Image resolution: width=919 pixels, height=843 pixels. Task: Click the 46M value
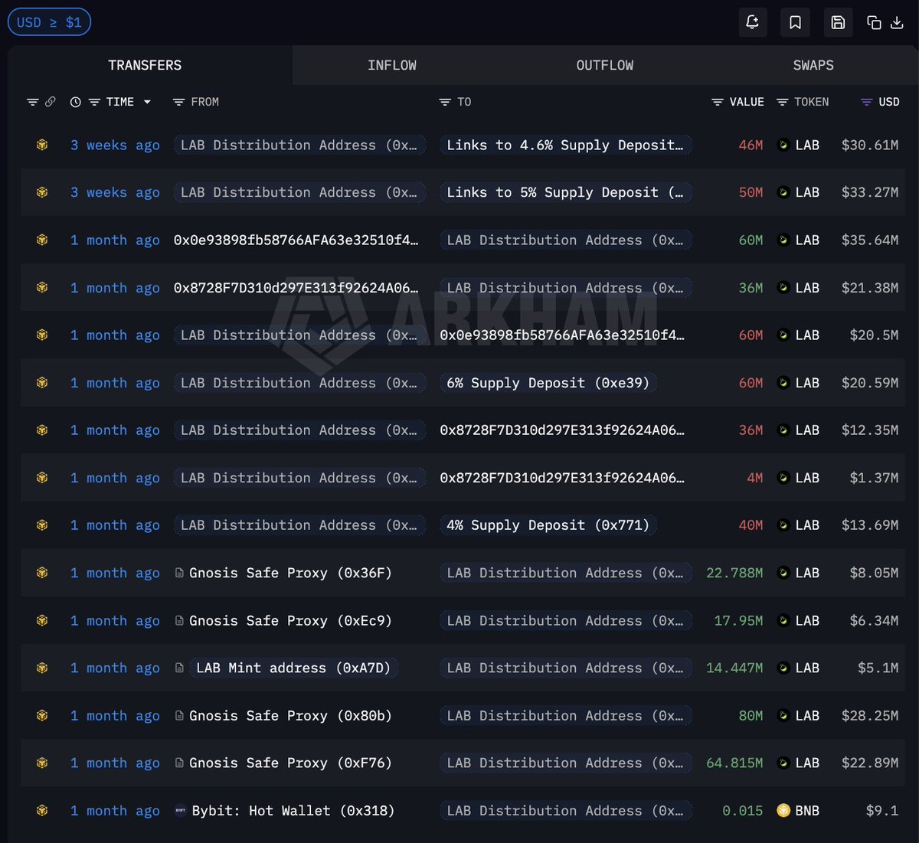pyautogui.click(x=751, y=145)
